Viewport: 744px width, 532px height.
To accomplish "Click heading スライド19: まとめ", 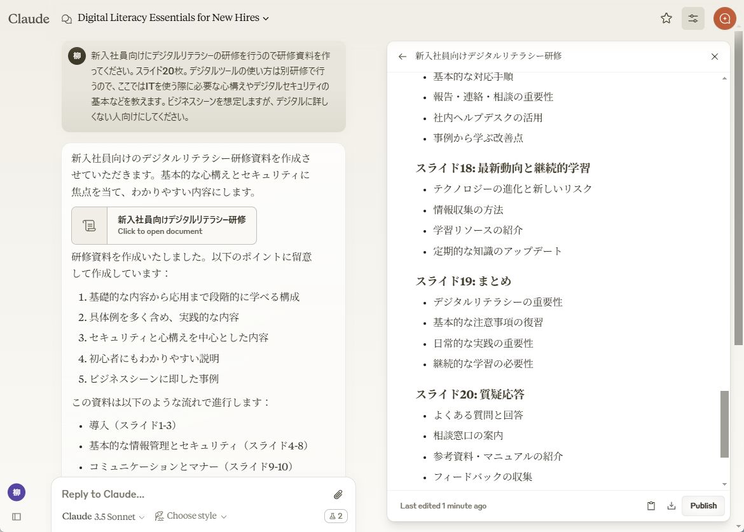I will [464, 281].
